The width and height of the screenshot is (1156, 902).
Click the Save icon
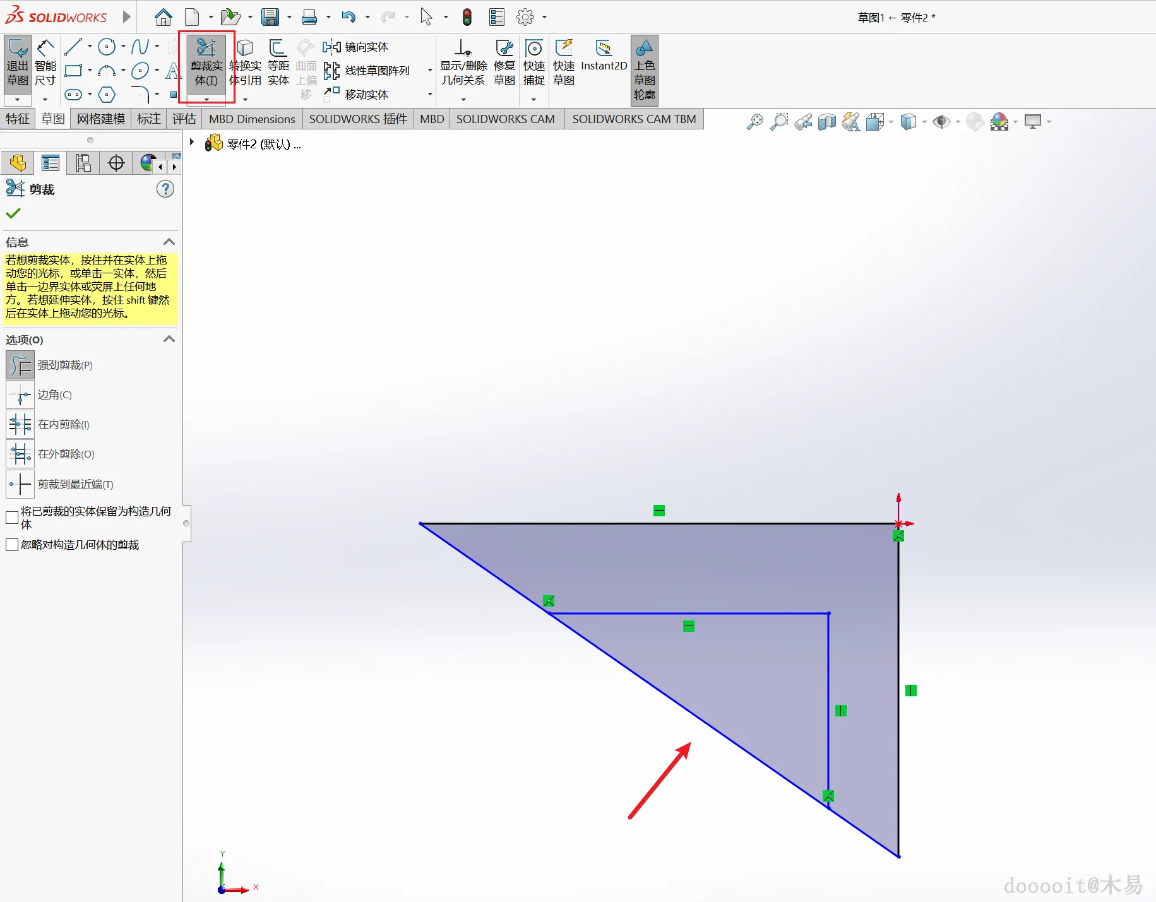[x=270, y=17]
